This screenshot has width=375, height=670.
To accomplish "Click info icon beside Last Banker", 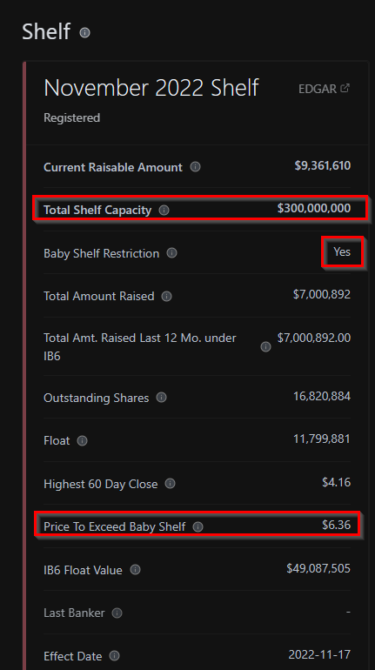I will [x=117, y=613].
